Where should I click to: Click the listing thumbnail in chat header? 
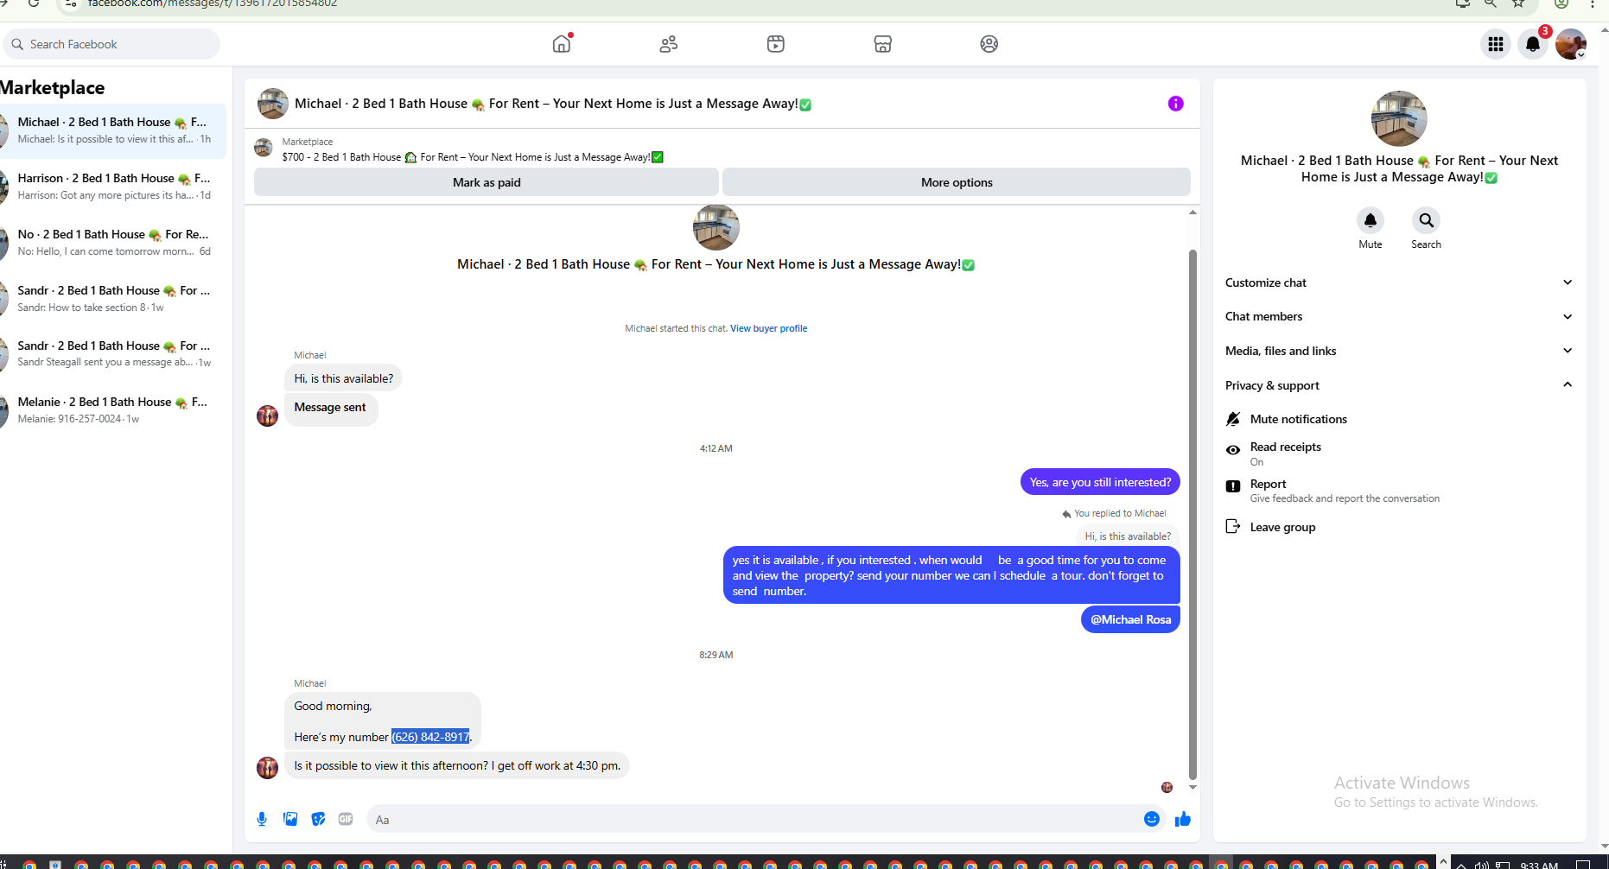tap(273, 104)
